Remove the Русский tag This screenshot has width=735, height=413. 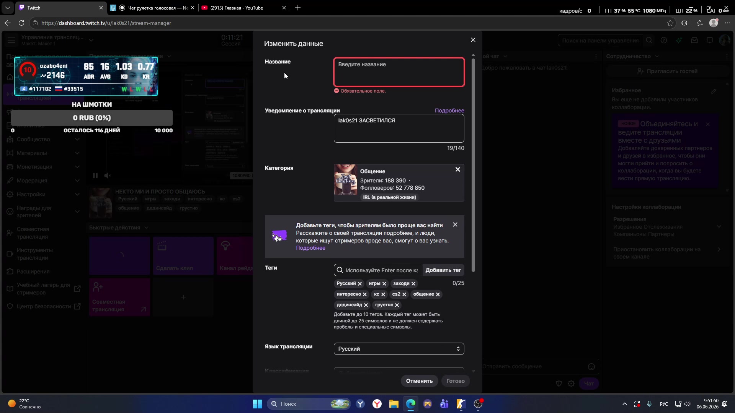click(360, 283)
